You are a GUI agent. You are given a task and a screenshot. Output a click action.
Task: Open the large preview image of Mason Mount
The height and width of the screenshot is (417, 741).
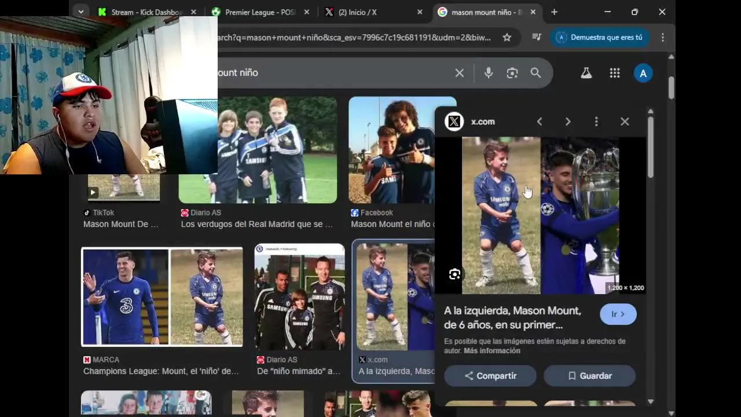pos(541,215)
